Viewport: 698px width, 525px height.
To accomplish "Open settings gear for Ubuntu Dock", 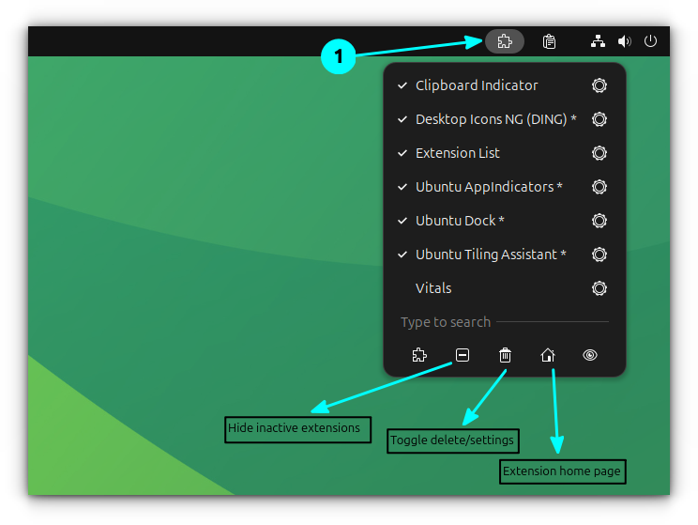I will [x=599, y=221].
